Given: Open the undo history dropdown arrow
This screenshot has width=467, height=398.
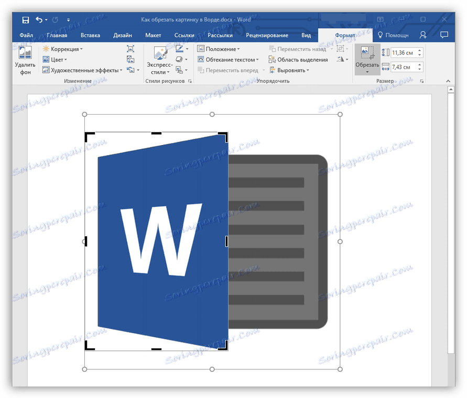Looking at the screenshot, I should pos(46,20).
